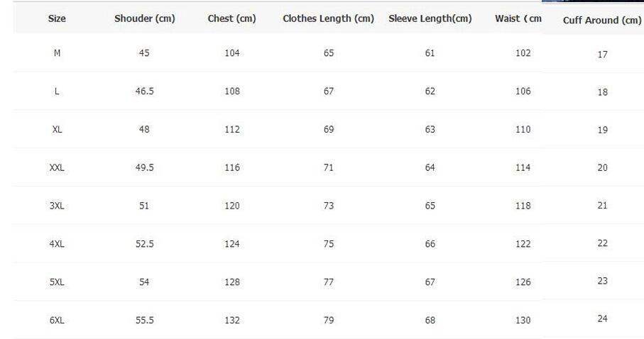Click the XL size row label

(57, 129)
